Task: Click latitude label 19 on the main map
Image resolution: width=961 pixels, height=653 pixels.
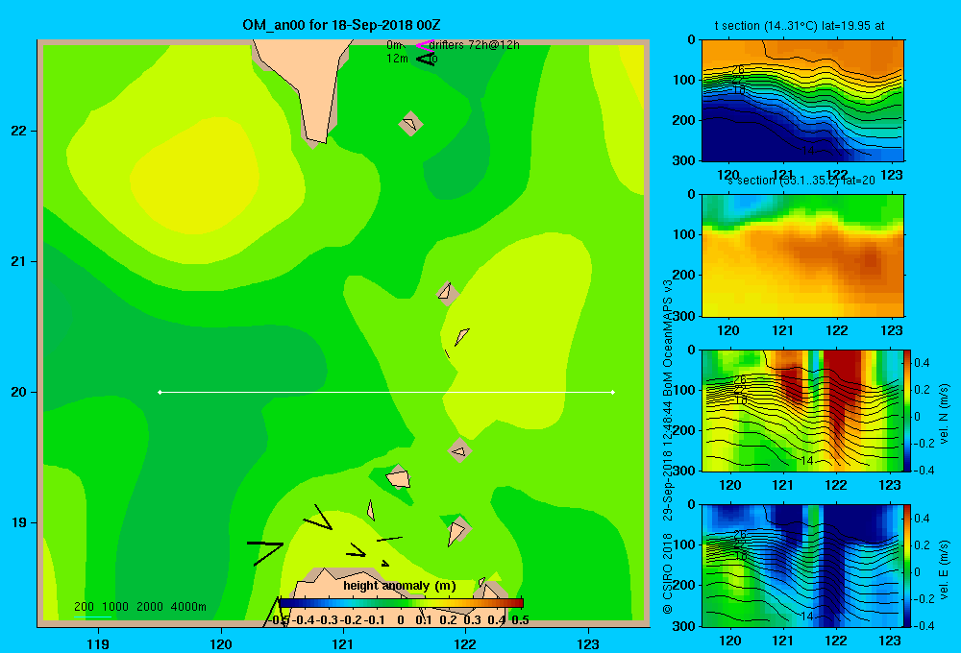Action: [19, 522]
